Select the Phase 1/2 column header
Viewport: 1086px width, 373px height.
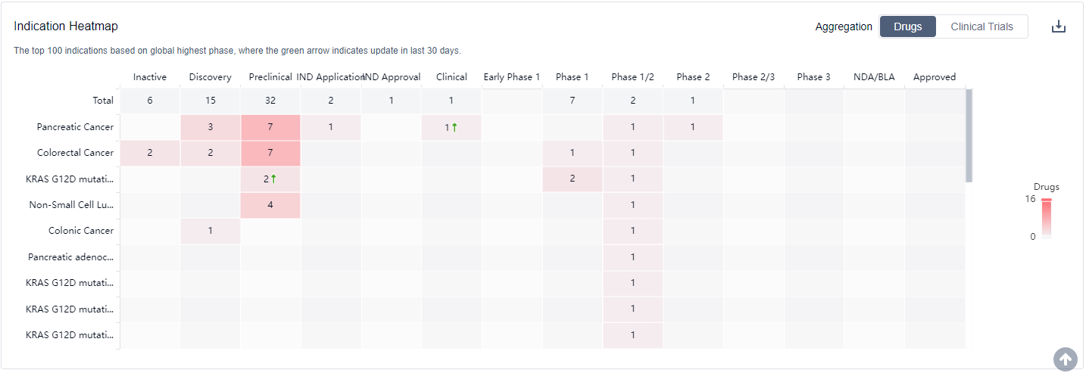tap(632, 76)
